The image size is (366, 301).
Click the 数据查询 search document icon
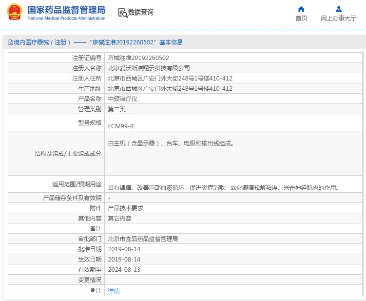[x=123, y=13]
